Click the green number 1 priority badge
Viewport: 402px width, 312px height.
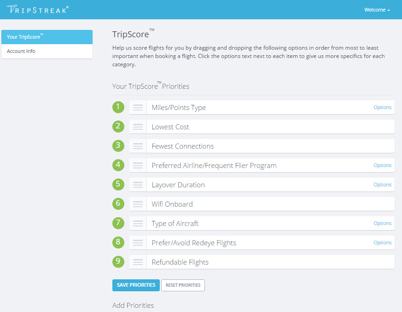click(x=118, y=107)
